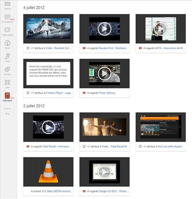Click the 4 juillet 2012 date heading
The height and width of the screenshot is (199, 192).
point(34,8)
